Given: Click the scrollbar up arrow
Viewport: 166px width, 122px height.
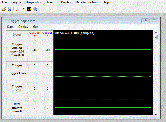Looking at the screenshot, I should tap(156, 32).
